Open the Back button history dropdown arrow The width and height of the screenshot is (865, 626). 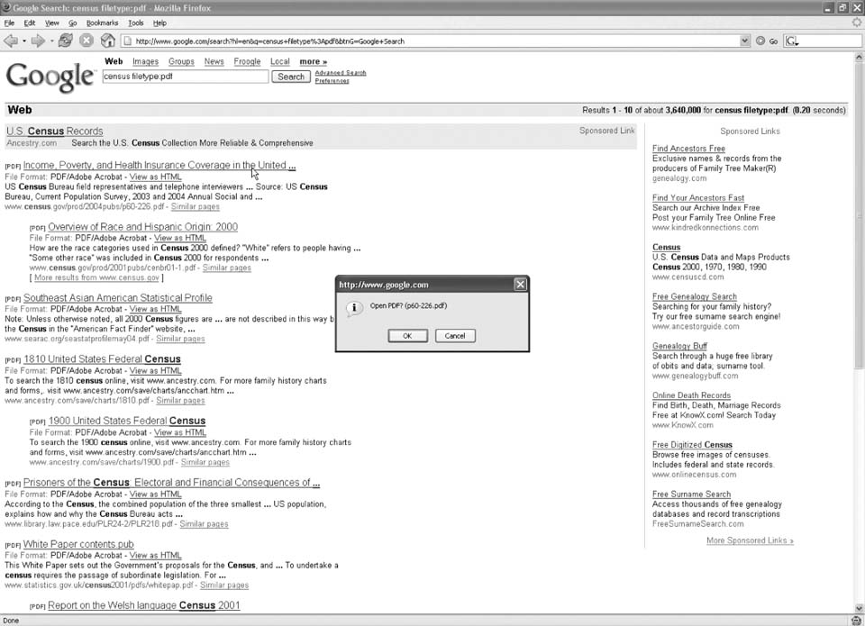pos(23,41)
